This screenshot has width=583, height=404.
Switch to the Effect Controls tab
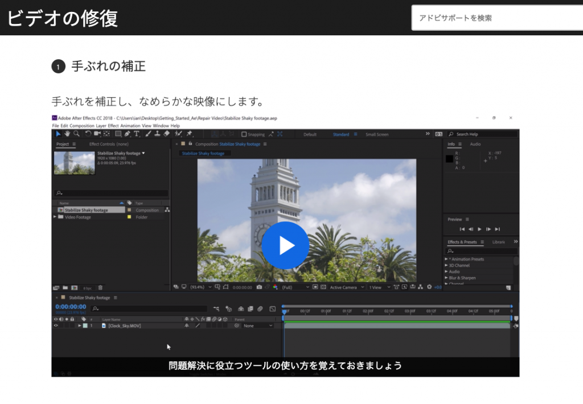click(109, 144)
